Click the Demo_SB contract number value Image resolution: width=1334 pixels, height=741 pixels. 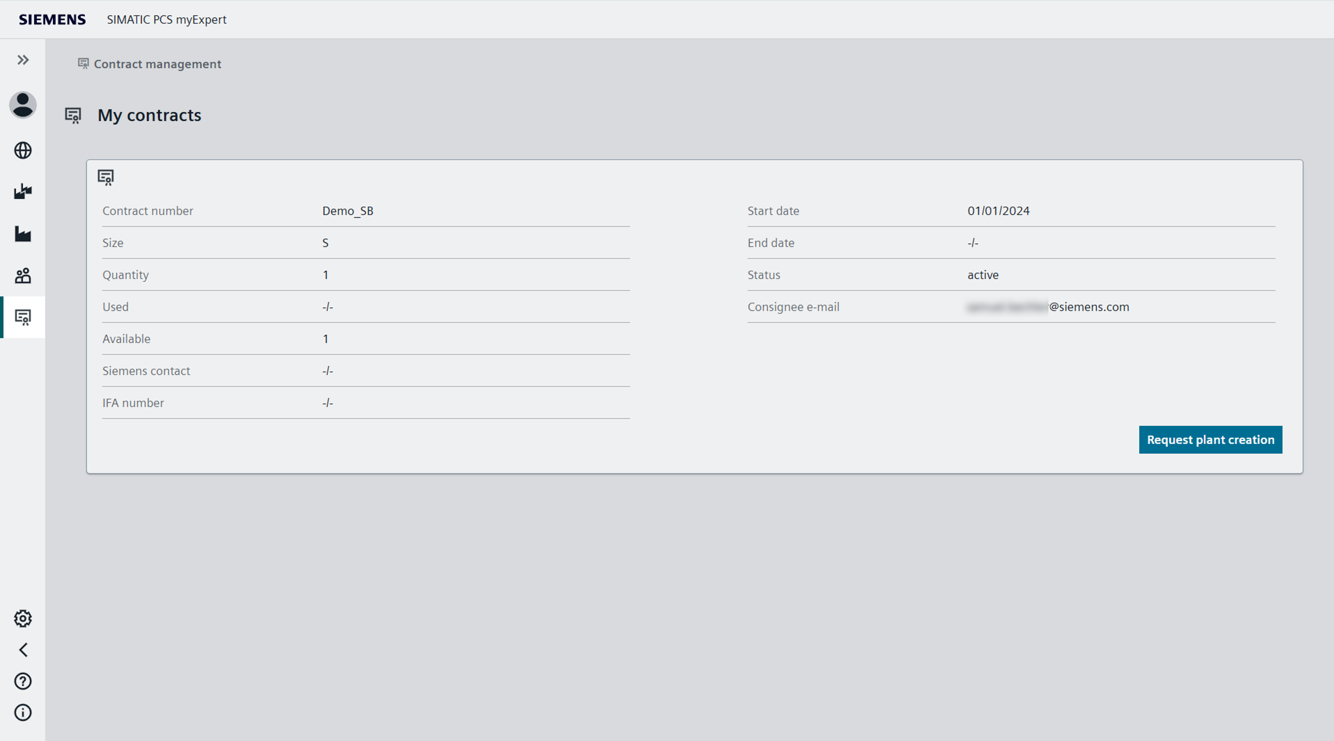347,211
